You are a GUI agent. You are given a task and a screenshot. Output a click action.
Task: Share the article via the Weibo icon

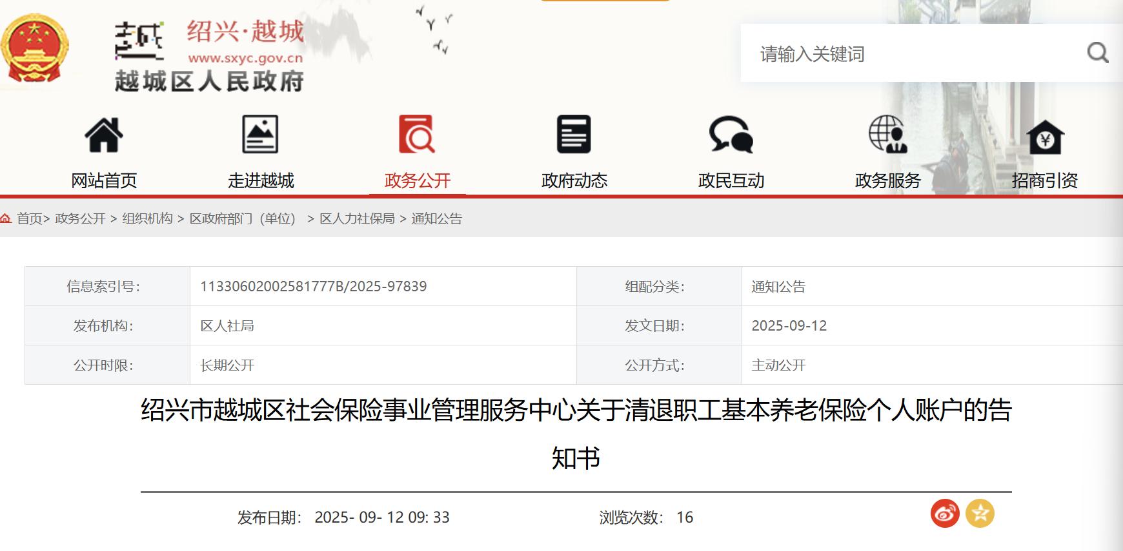tap(945, 514)
